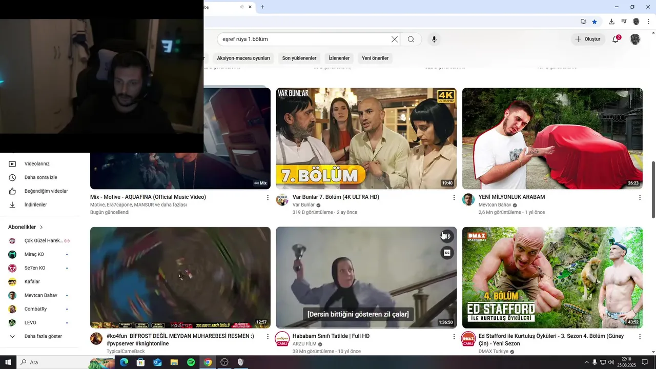Show hidden system tray icons
This screenshot has height=369, width=656.
point(586,362)
